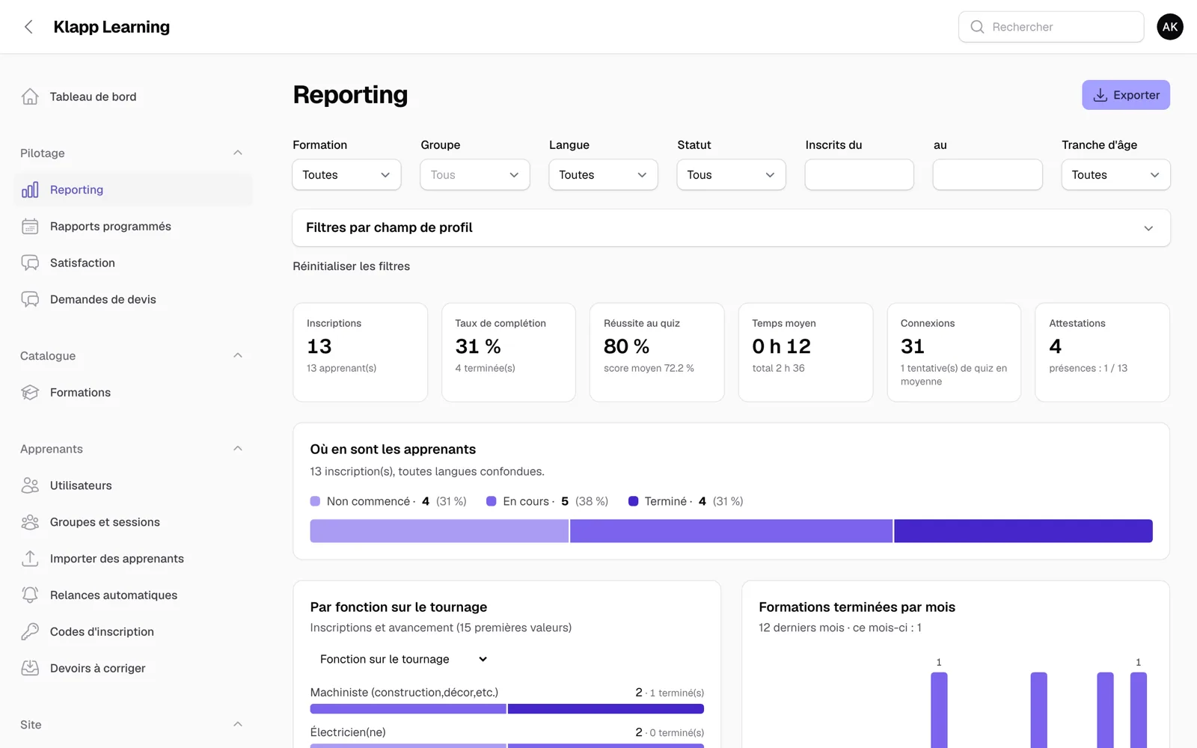1197x748 pixels.
Task: Collapse the Pilotage sidebar section
Action: [x=238, y=153]
